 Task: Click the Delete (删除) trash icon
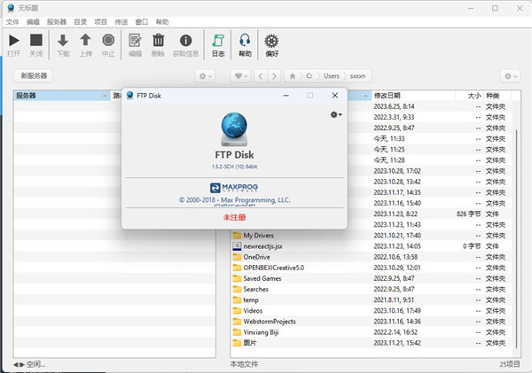(x=158, y=41)
